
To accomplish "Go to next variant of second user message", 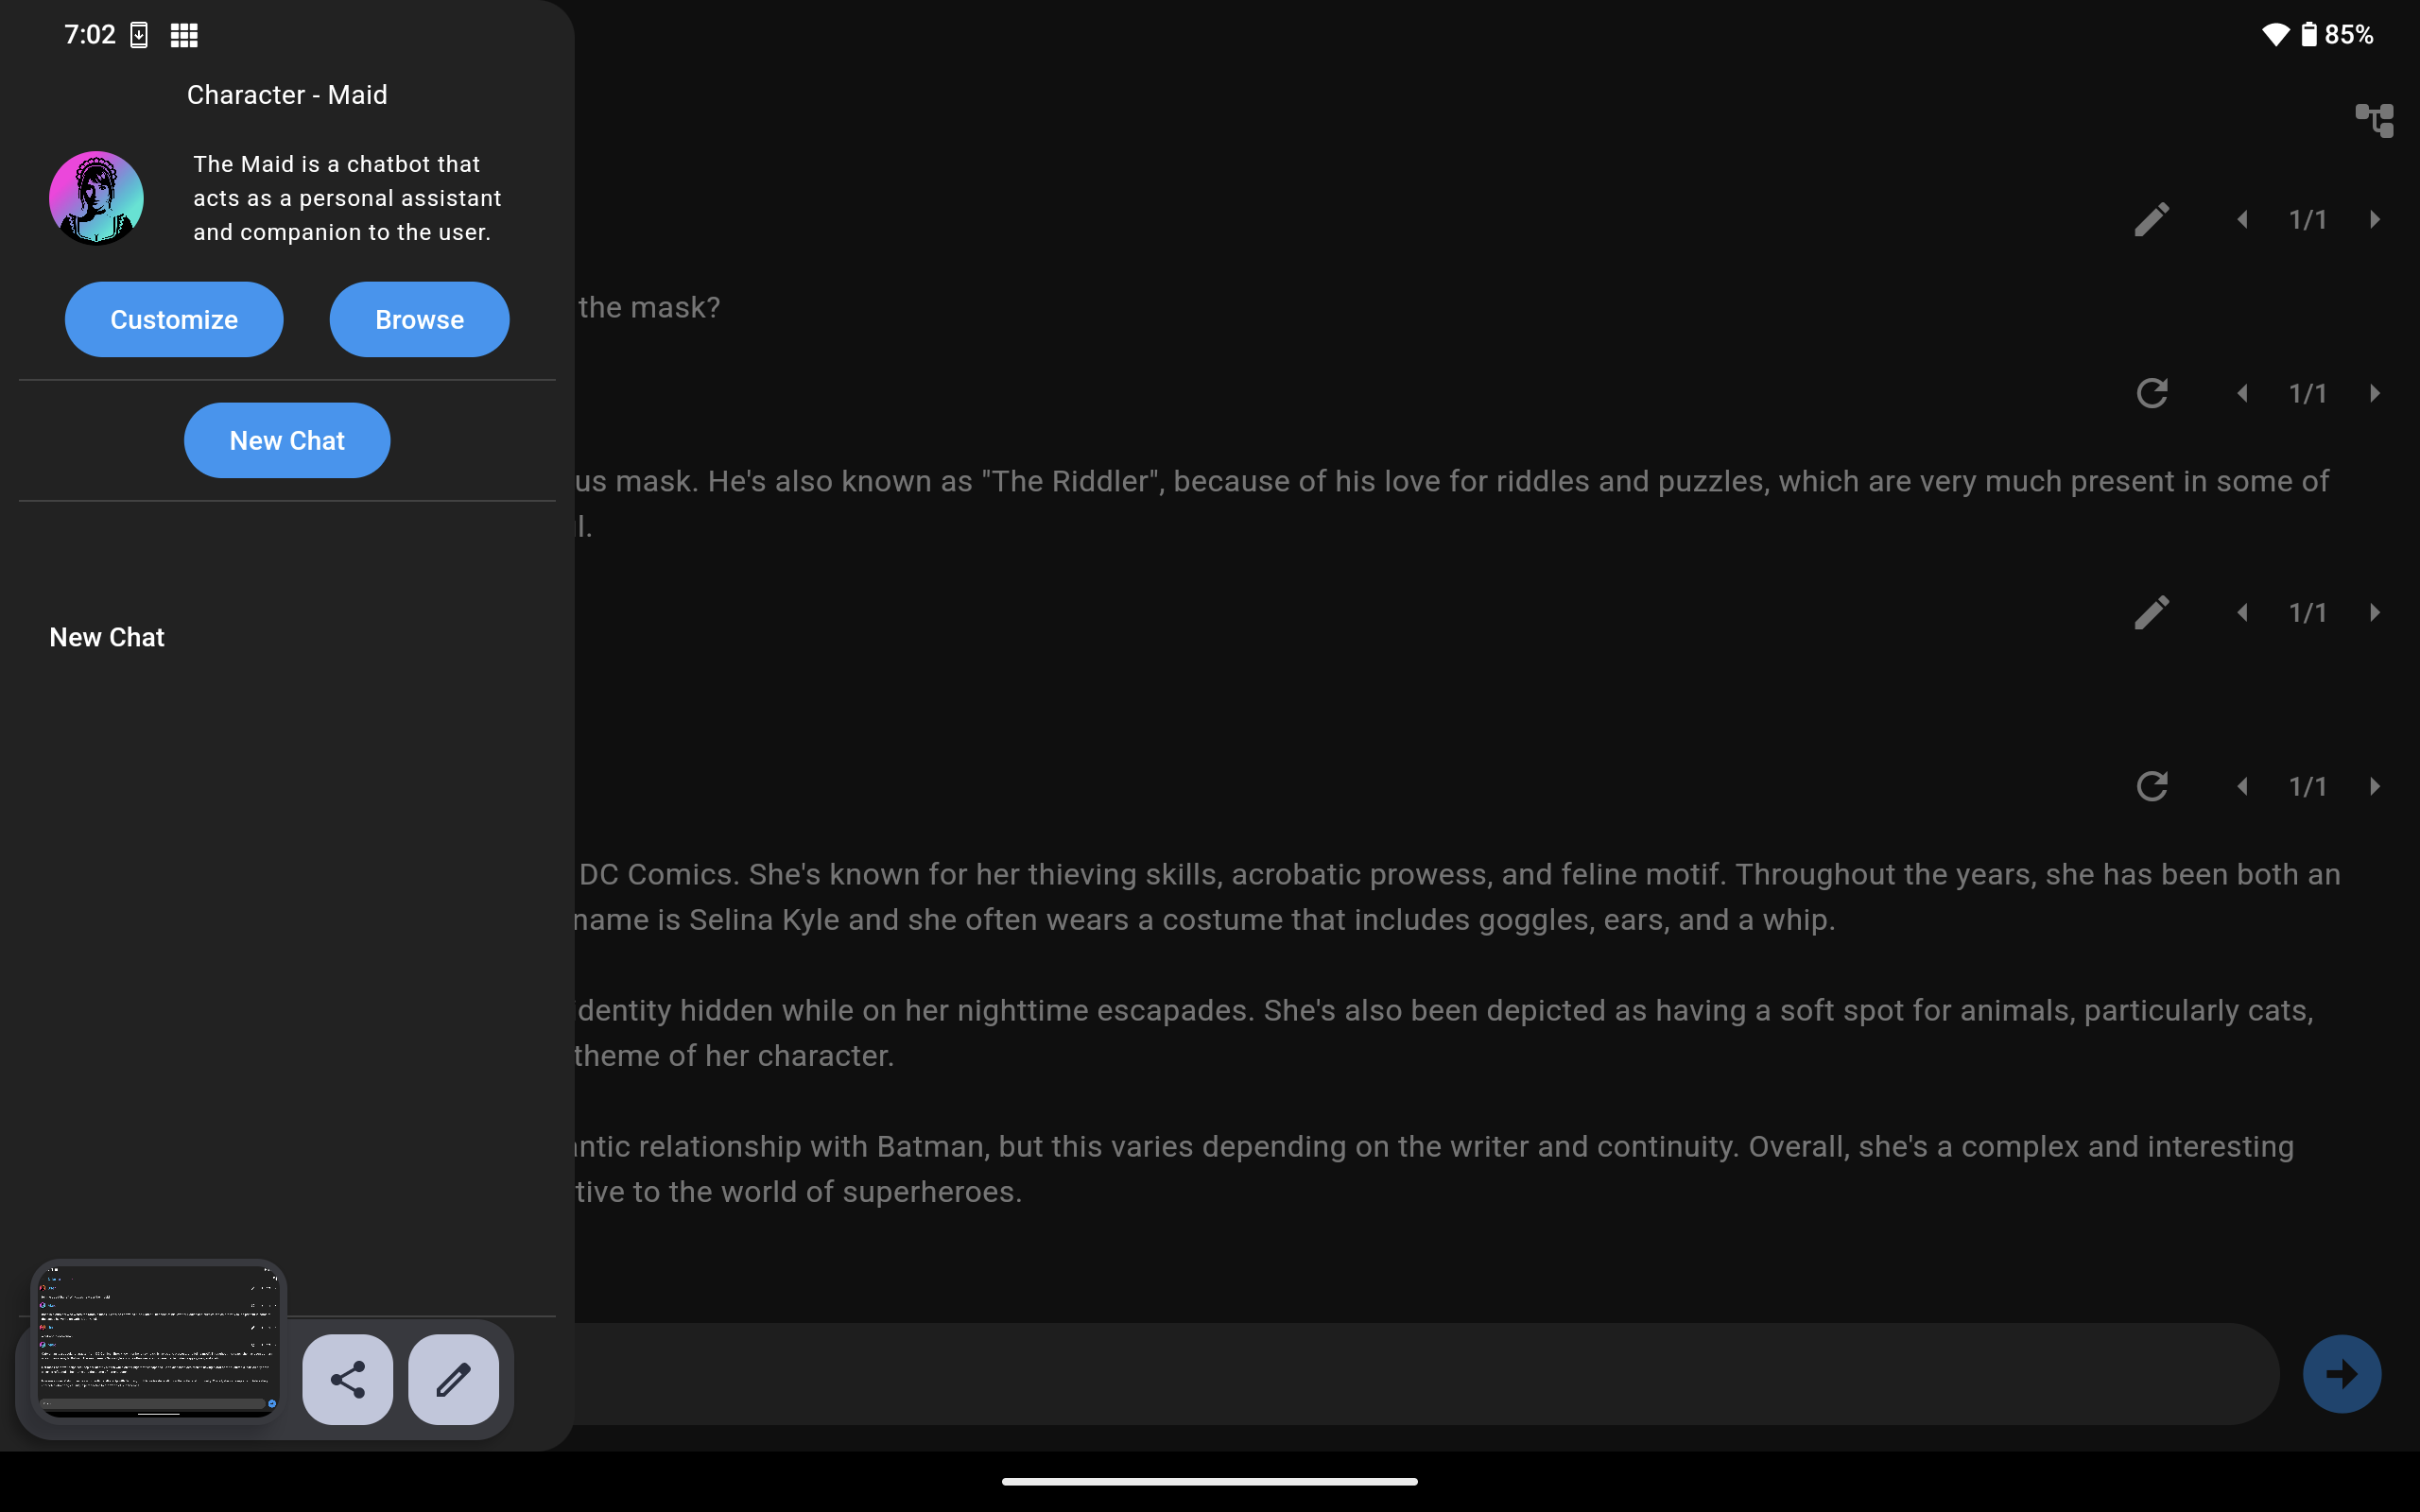I will pos(2374,612).
